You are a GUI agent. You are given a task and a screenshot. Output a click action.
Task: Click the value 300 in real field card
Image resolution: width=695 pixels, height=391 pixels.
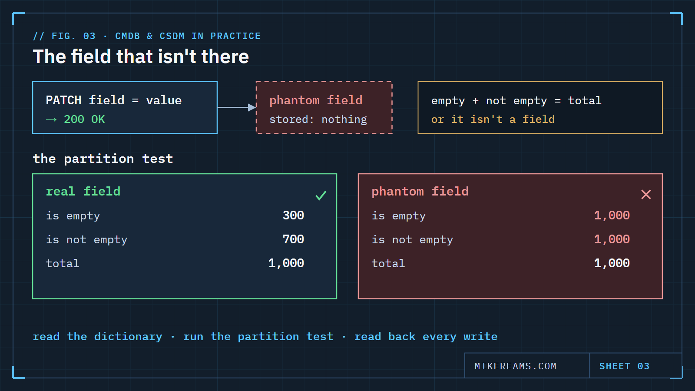coord(293,215)
